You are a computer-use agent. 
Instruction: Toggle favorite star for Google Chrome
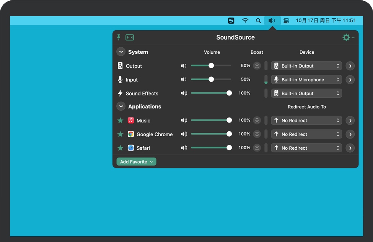[x=120, y=134]
